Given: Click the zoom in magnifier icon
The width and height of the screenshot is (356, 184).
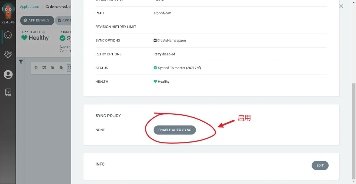Looking at the screenshot, I should click(x=53, y=68).
